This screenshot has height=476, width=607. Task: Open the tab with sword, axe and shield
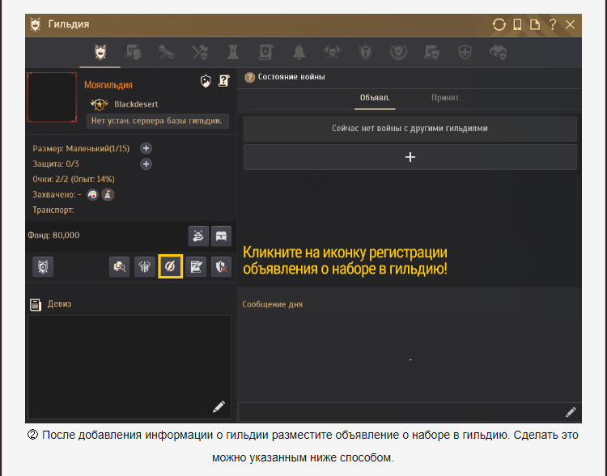(200, 53)
